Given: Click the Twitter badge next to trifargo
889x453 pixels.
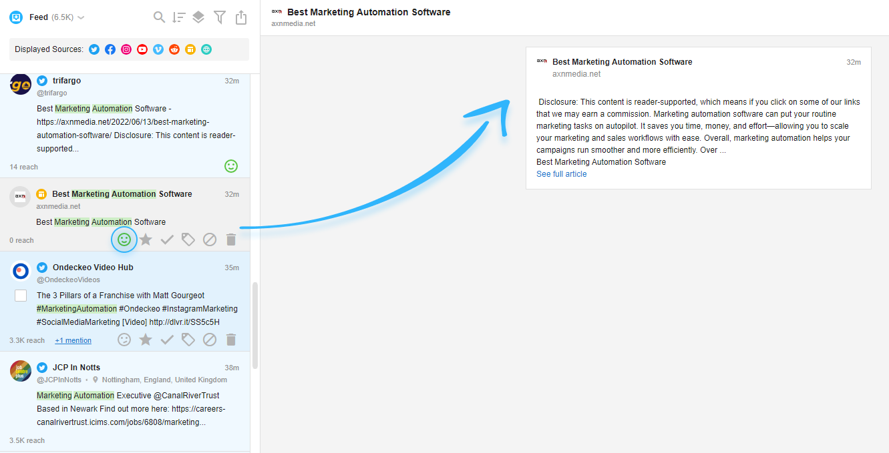Looking at the screenshot, I should click(x=42, y=81).
